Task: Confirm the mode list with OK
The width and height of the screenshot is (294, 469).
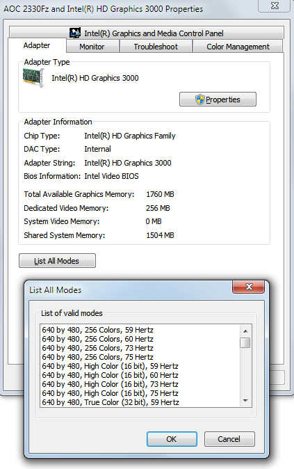Action: [172, 439]
